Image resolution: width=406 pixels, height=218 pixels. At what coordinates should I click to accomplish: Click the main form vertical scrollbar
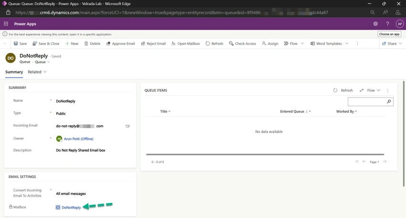coord(404,133)
